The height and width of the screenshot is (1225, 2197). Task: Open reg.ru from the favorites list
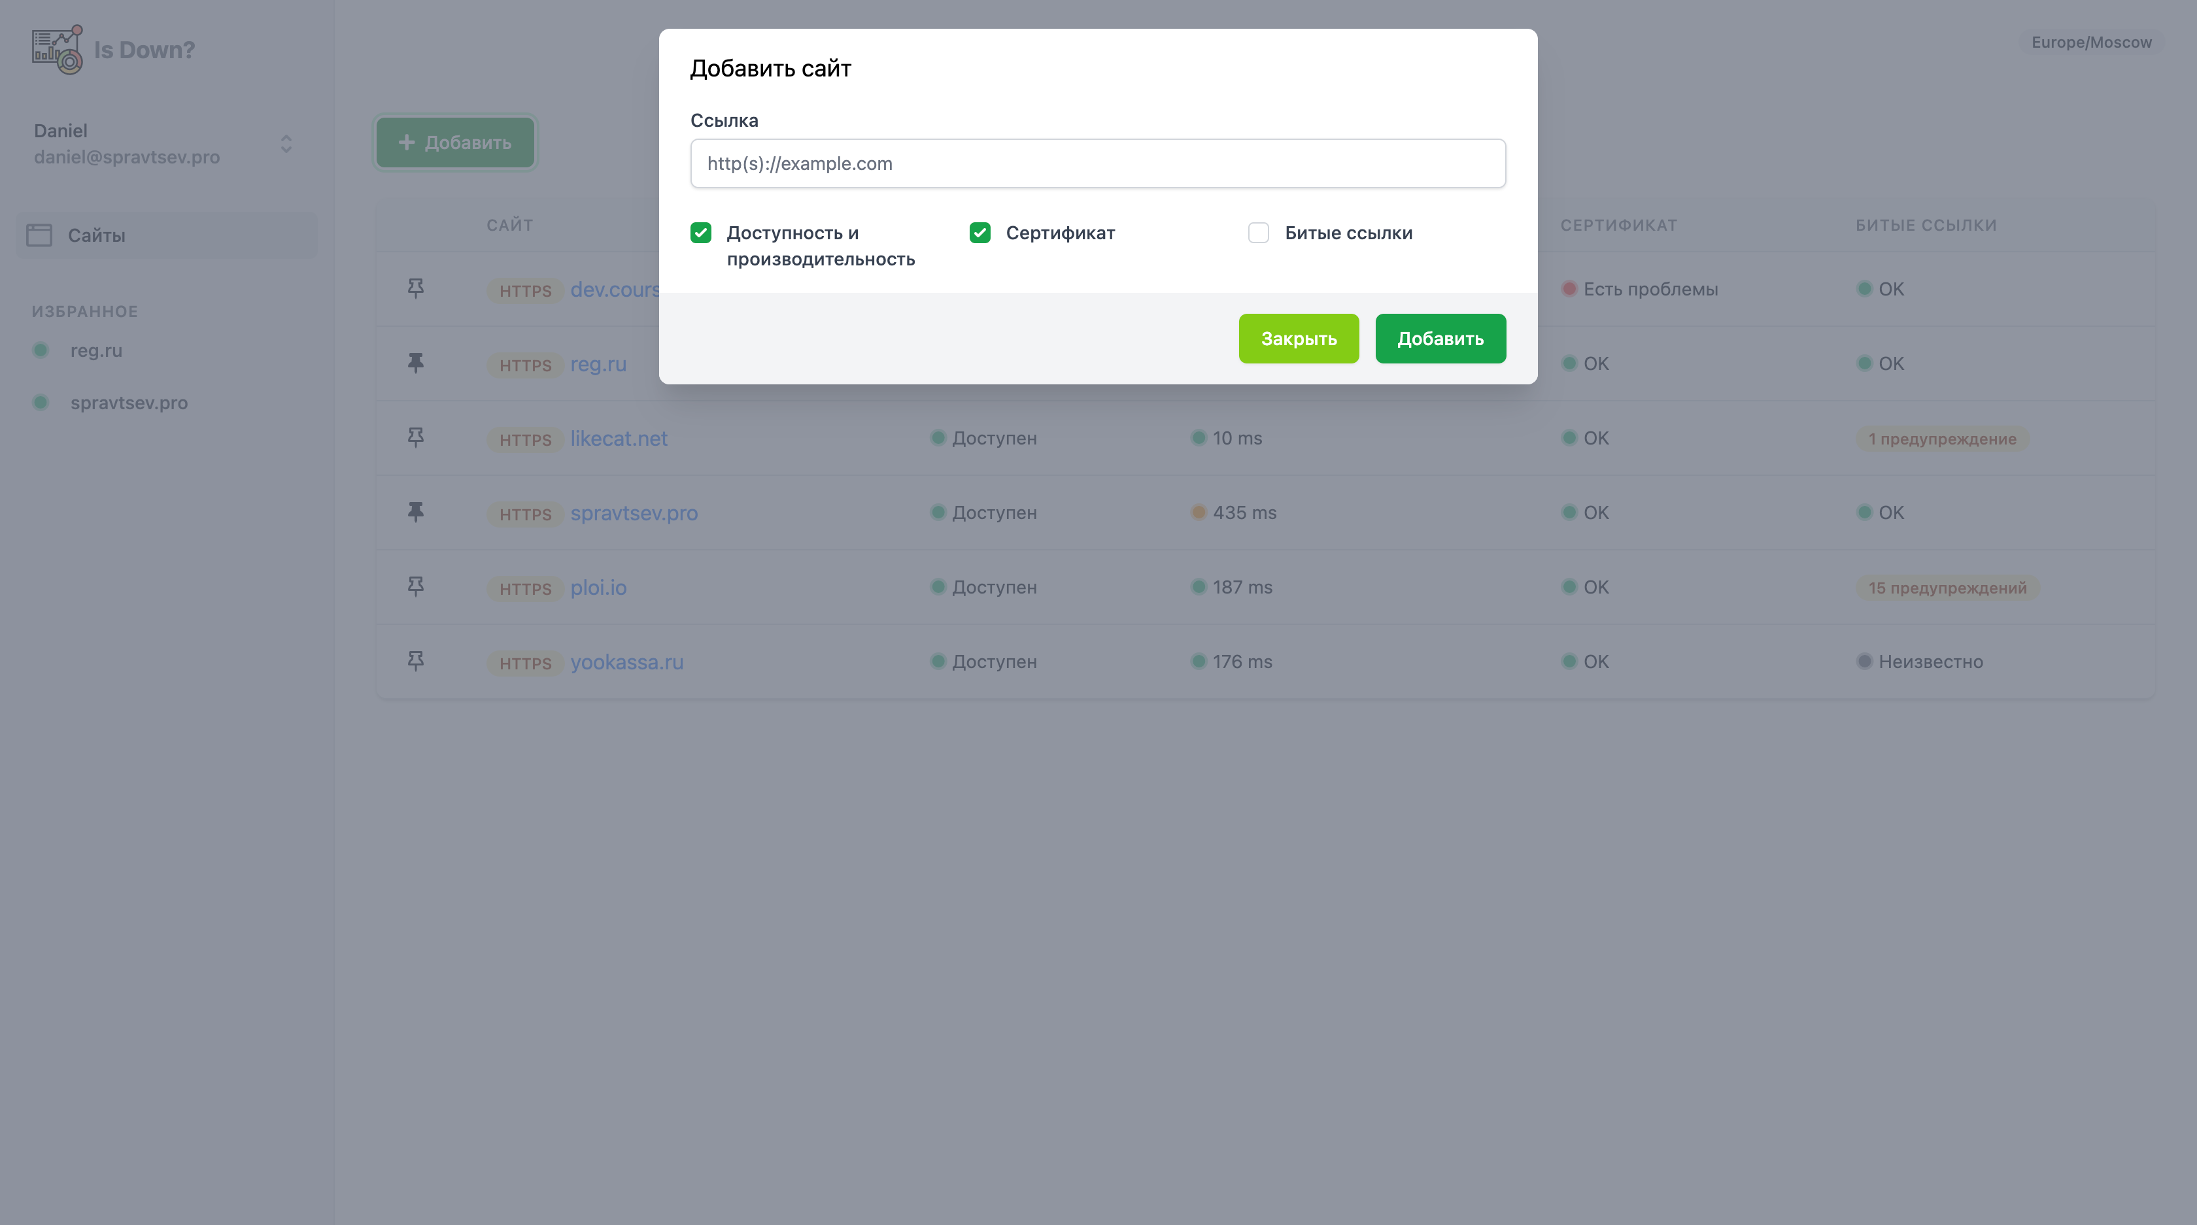click(95, 350)
